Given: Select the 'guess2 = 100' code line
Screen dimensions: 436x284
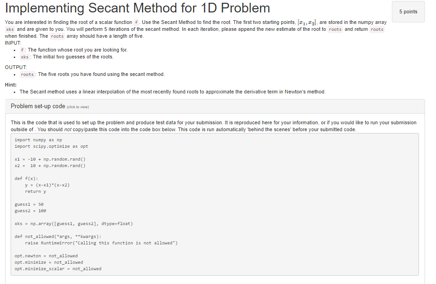Looking at the screenshot, I should 29,210.
